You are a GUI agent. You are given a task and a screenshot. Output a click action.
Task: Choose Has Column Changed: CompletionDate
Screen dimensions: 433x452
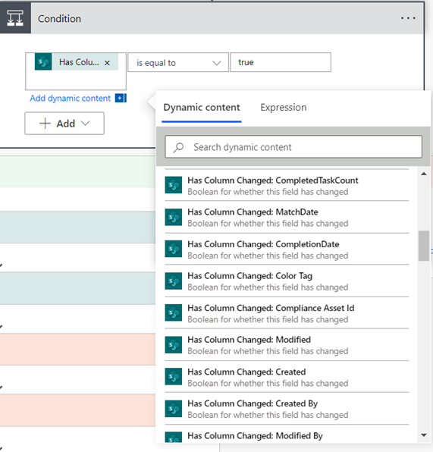pos(287,250)
